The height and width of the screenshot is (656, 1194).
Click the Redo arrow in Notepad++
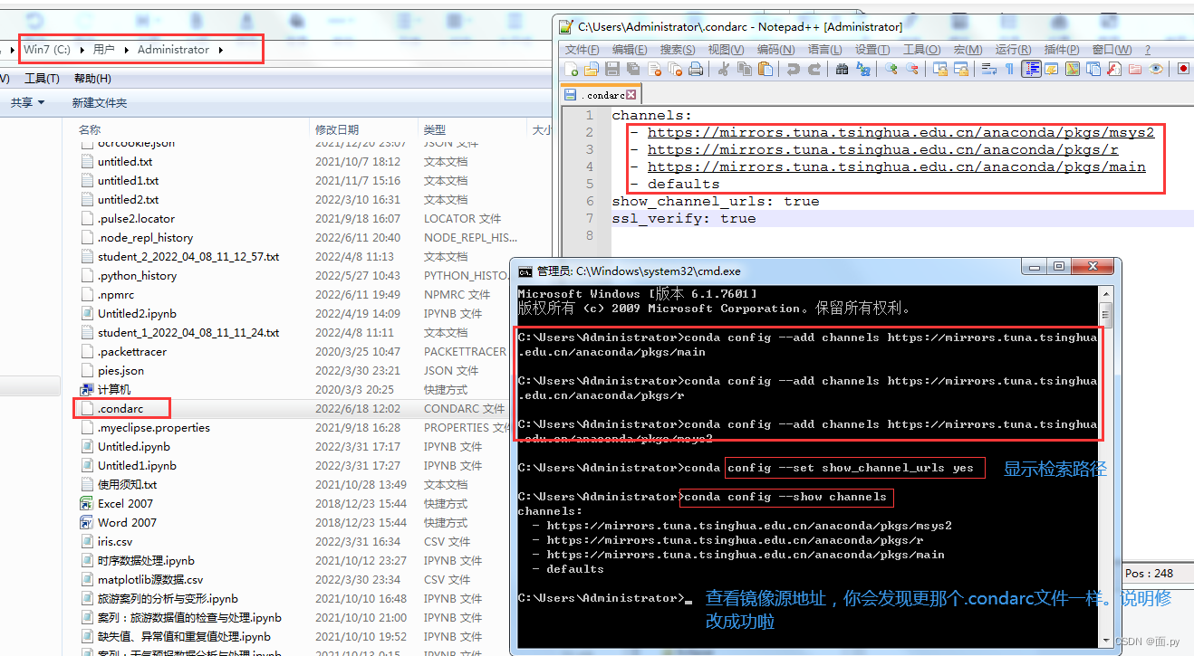(x=814, y=69)
